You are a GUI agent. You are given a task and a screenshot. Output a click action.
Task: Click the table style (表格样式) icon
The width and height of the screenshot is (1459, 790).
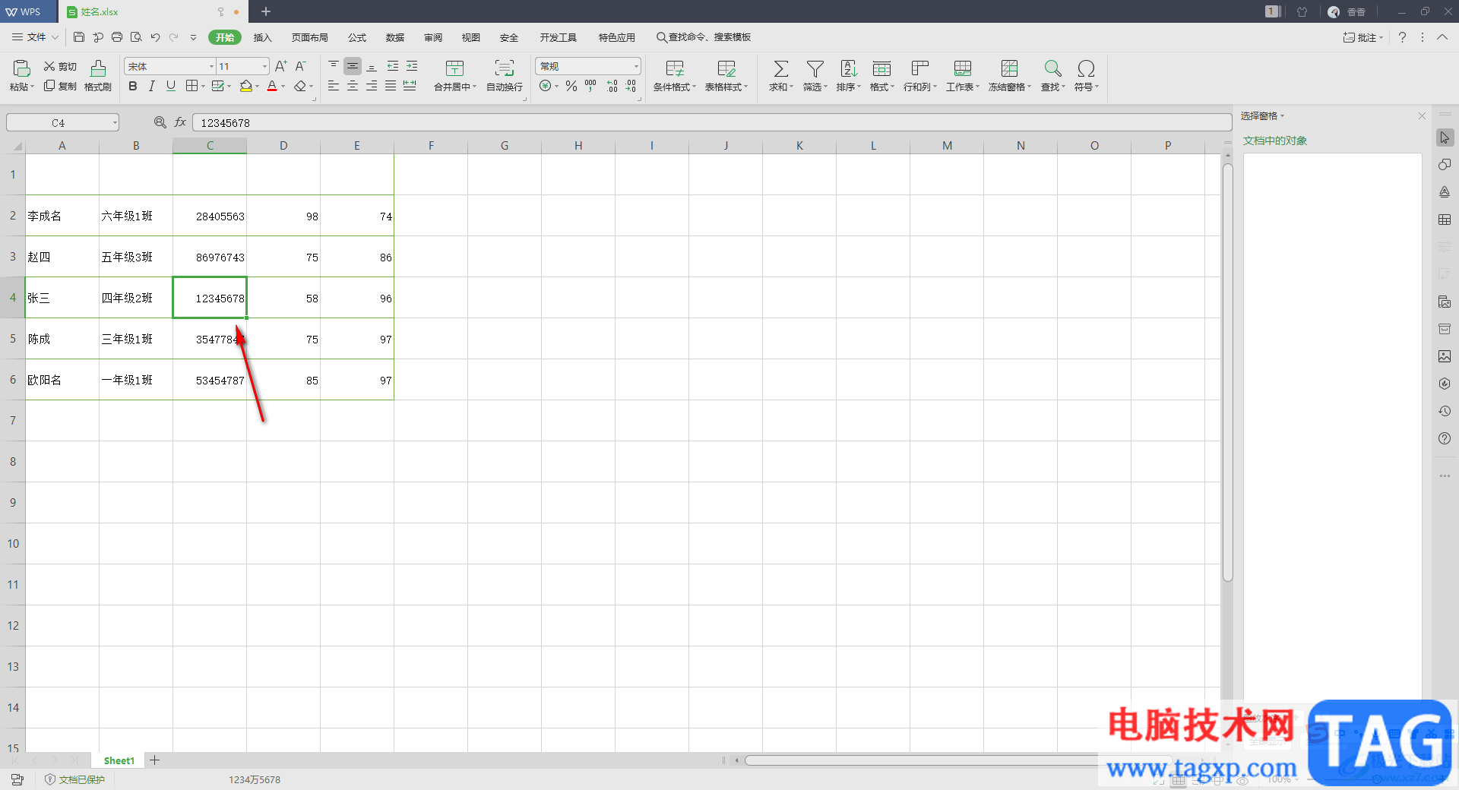(x=726, y=68)
